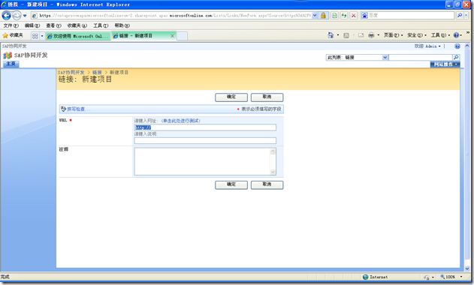Click the 注释 notes text area
Screen dimensions: 474x285
click(205, 161)
